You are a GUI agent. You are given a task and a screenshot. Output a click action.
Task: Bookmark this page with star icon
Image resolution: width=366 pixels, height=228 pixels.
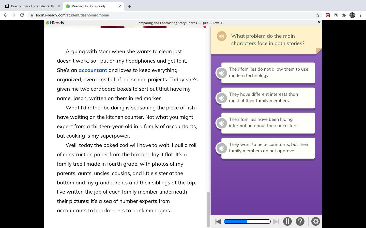[x=317, y=15]
